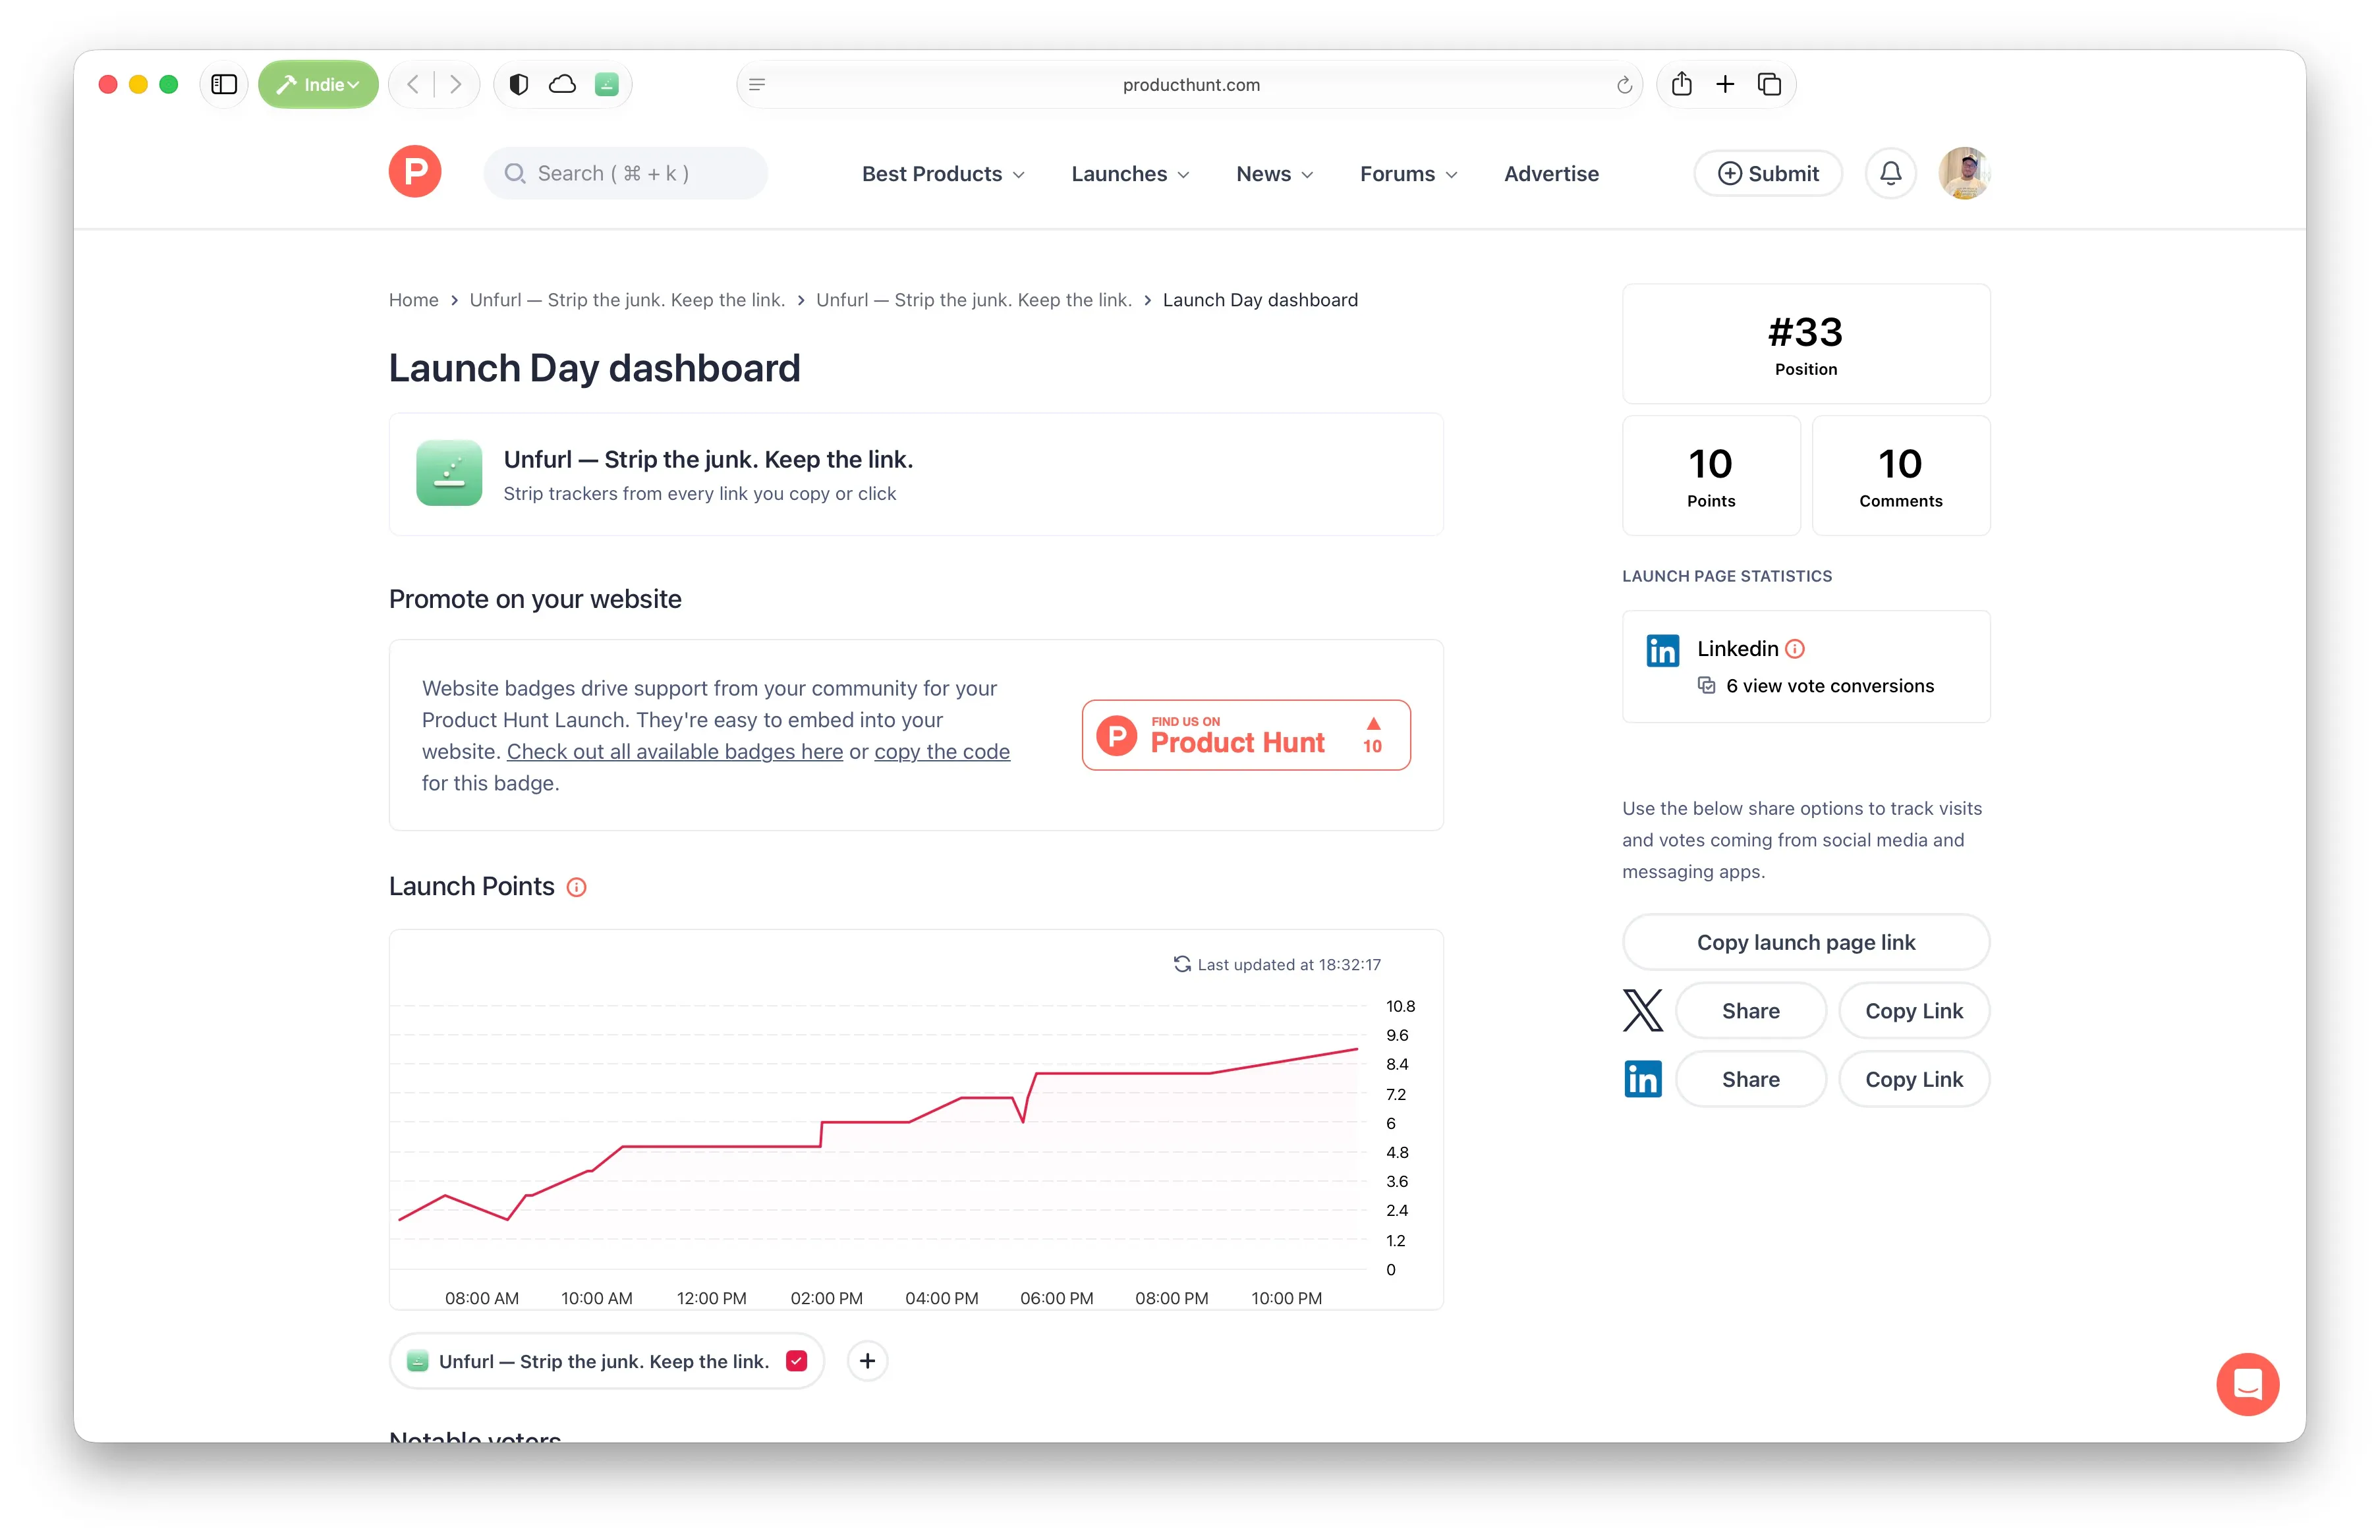This screenshot has height=1540, width=2380.
Task: Click the reader view icon in address bar
Action: [757, 85]
